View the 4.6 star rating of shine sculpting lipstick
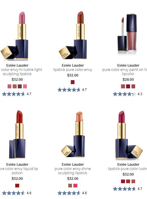 point(72,193)
